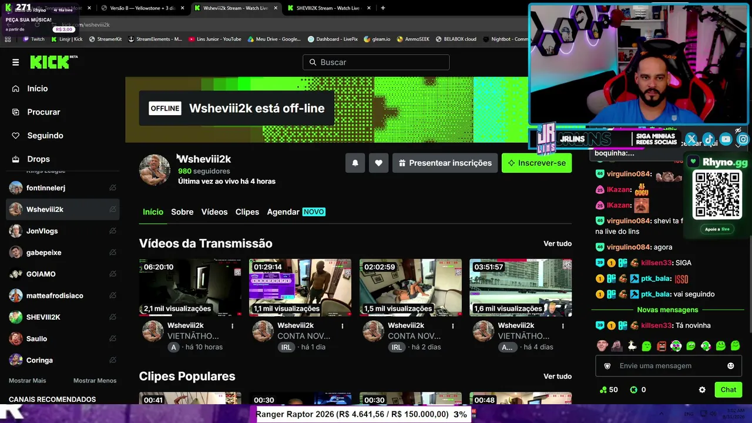Open the 01:29:14 video thumbnail

[300, 287]
